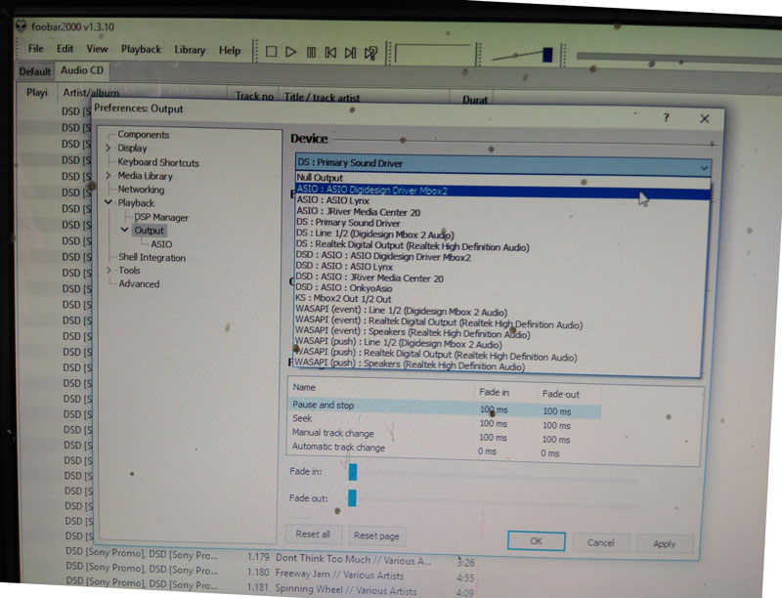Play a random track with Random icon

click(x=370, y=53)
